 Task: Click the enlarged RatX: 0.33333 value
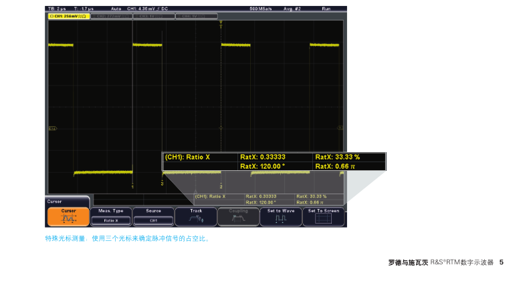(263, 157)
